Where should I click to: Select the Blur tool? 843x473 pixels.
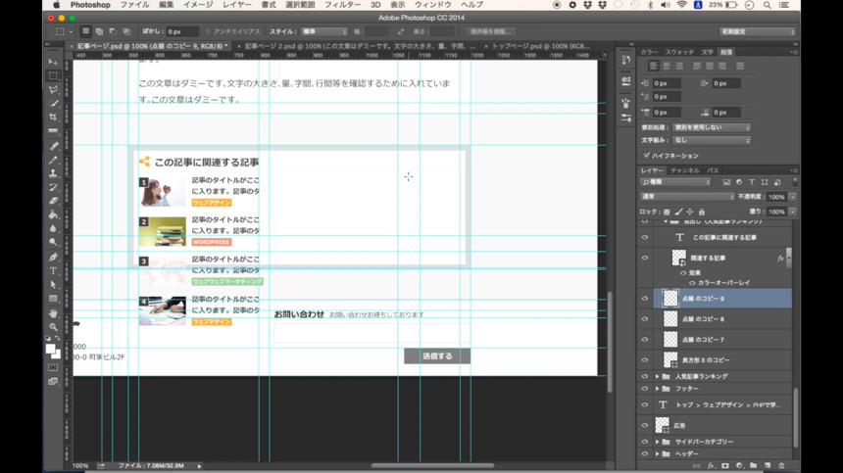point(53,228)
